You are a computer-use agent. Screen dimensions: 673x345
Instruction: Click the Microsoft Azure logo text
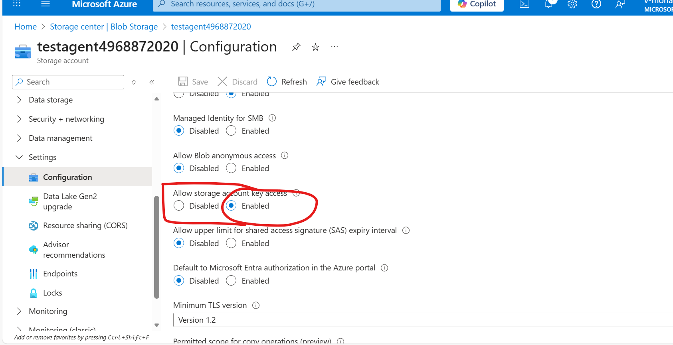105,4
